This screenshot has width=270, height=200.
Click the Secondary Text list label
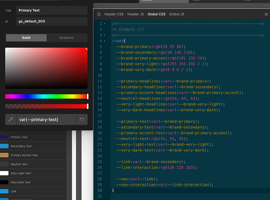click(x=21, y=146)
